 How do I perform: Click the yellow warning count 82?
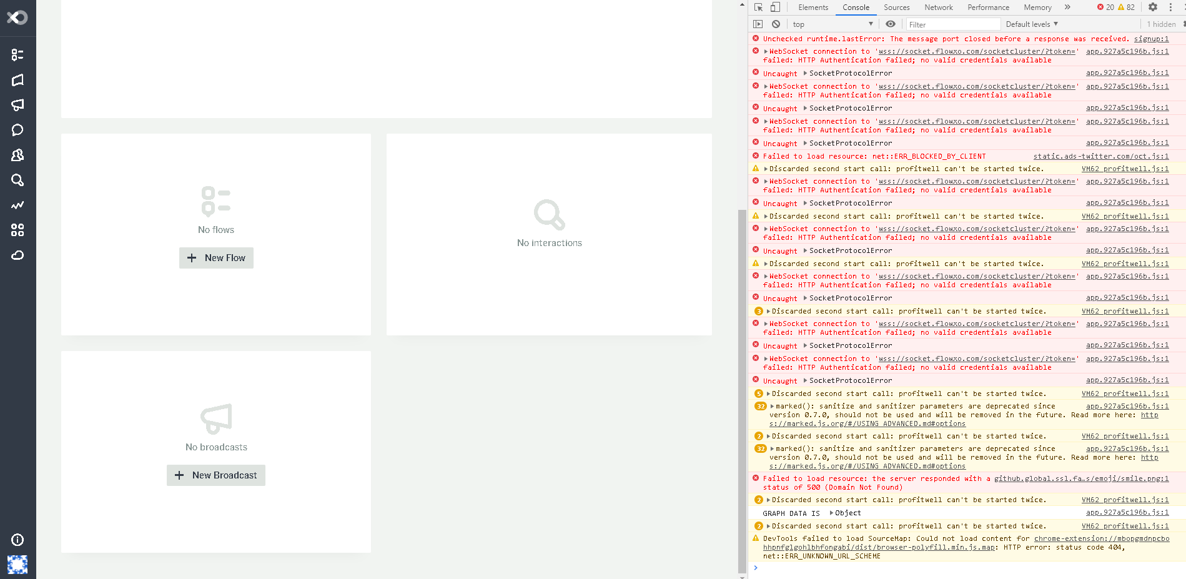pos(1126,7)
